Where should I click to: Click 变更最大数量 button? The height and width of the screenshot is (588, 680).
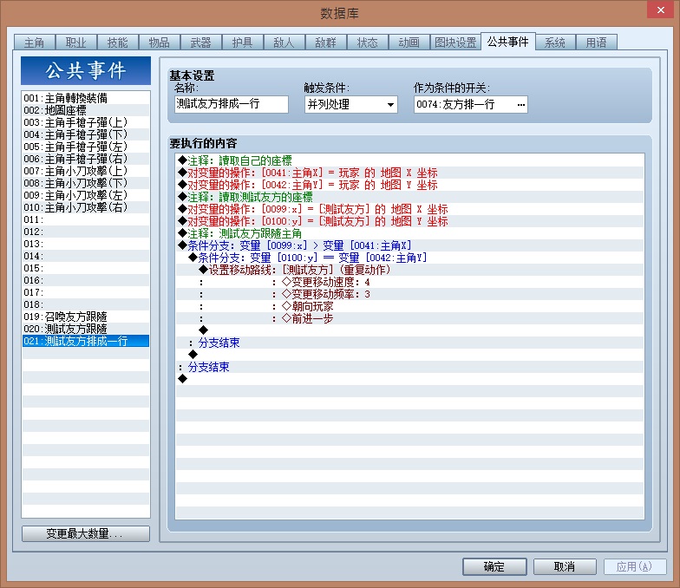point(86,533)
